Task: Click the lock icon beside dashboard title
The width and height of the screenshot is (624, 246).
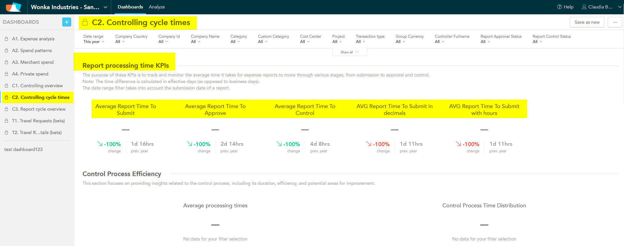Action: click(x=85, y=22)
